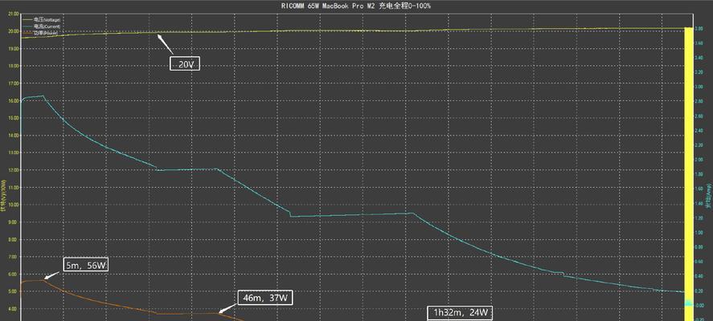Click the 10.00 tick on the left axis
Image resolution: width=713 pixels, height=321 pixels.
13,205
